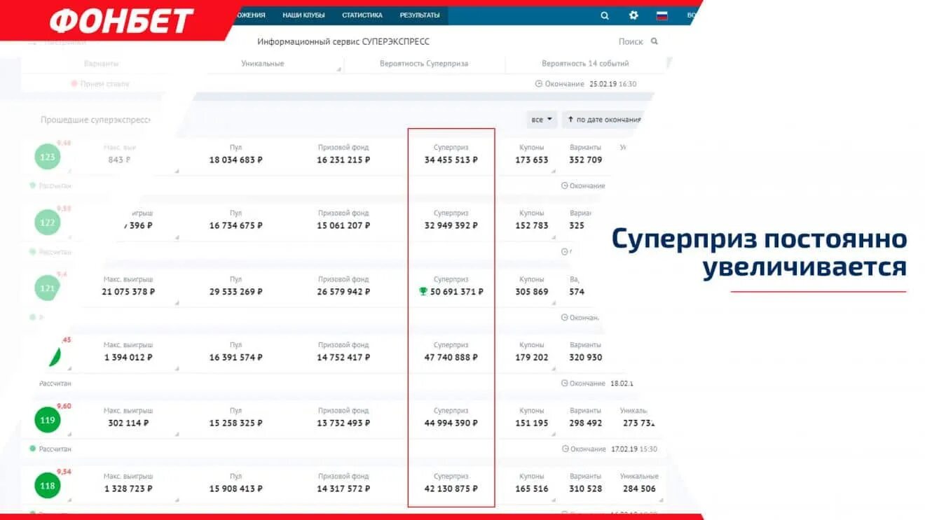This screenshot has width=925, height=520.
Task: Open draw number 123 circle
Action: (48, 157)
